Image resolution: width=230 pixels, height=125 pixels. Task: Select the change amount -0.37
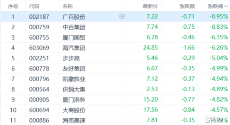(188, 79)
